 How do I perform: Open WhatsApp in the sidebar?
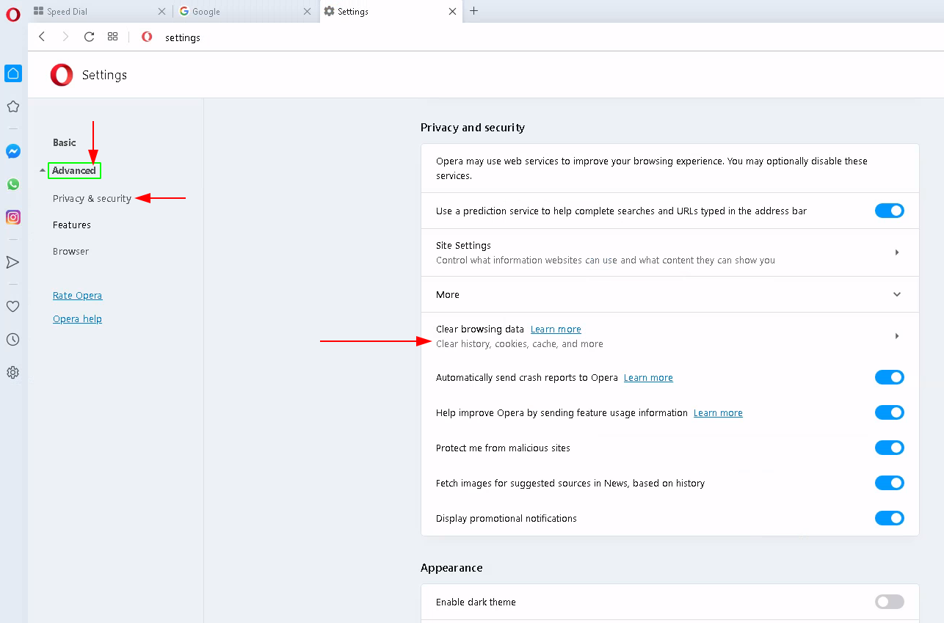[13, 184]
